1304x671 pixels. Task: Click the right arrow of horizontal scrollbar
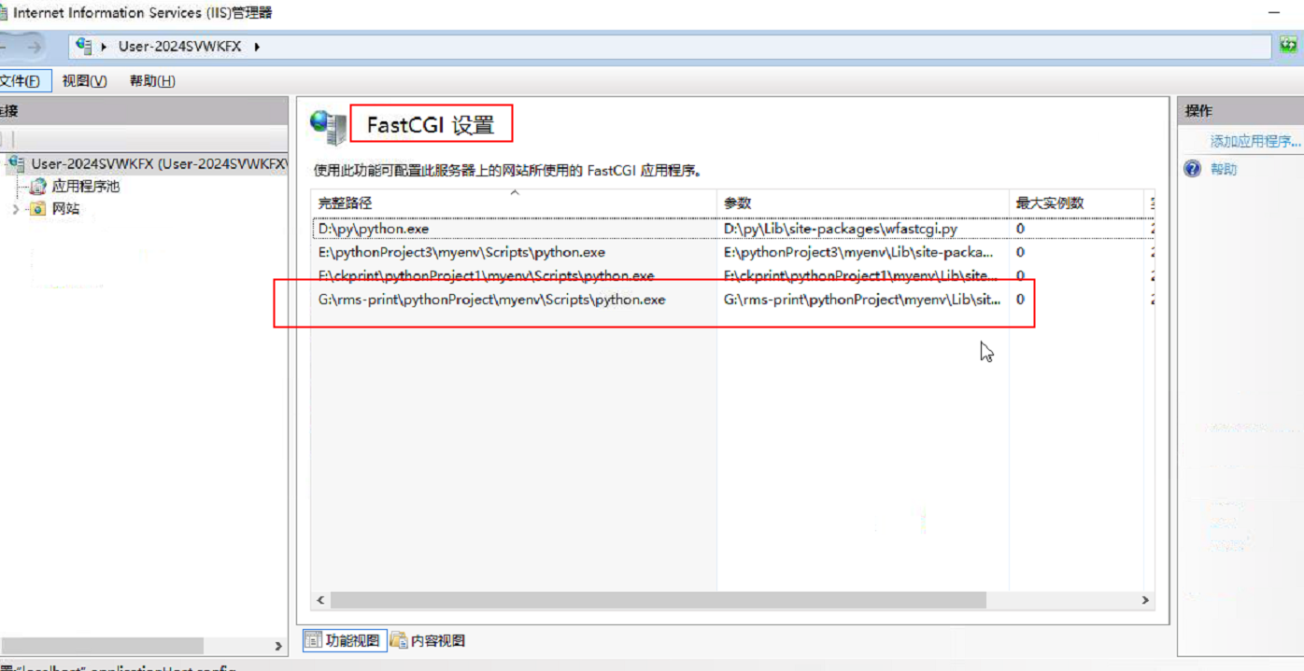tap(1146, 600)
